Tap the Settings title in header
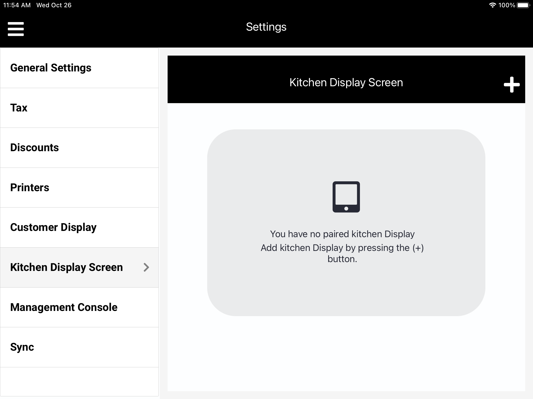The height and width of the screenshot is (399, 533). (266, 27)
